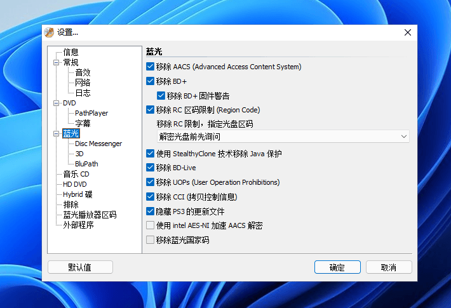Click the AnyDVD fox icon in title bar
Screen dimensions: 451x308
tap(49, 32)
